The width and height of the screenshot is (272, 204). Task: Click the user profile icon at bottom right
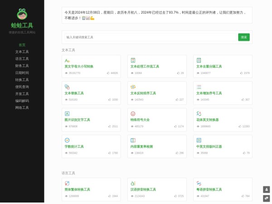(266, 189)
